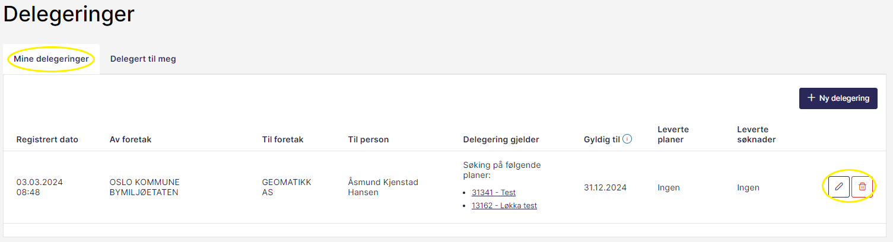Select the Delegering gjelder column header
This screenshot has width=893, height=242.
[x=501, y=140]
